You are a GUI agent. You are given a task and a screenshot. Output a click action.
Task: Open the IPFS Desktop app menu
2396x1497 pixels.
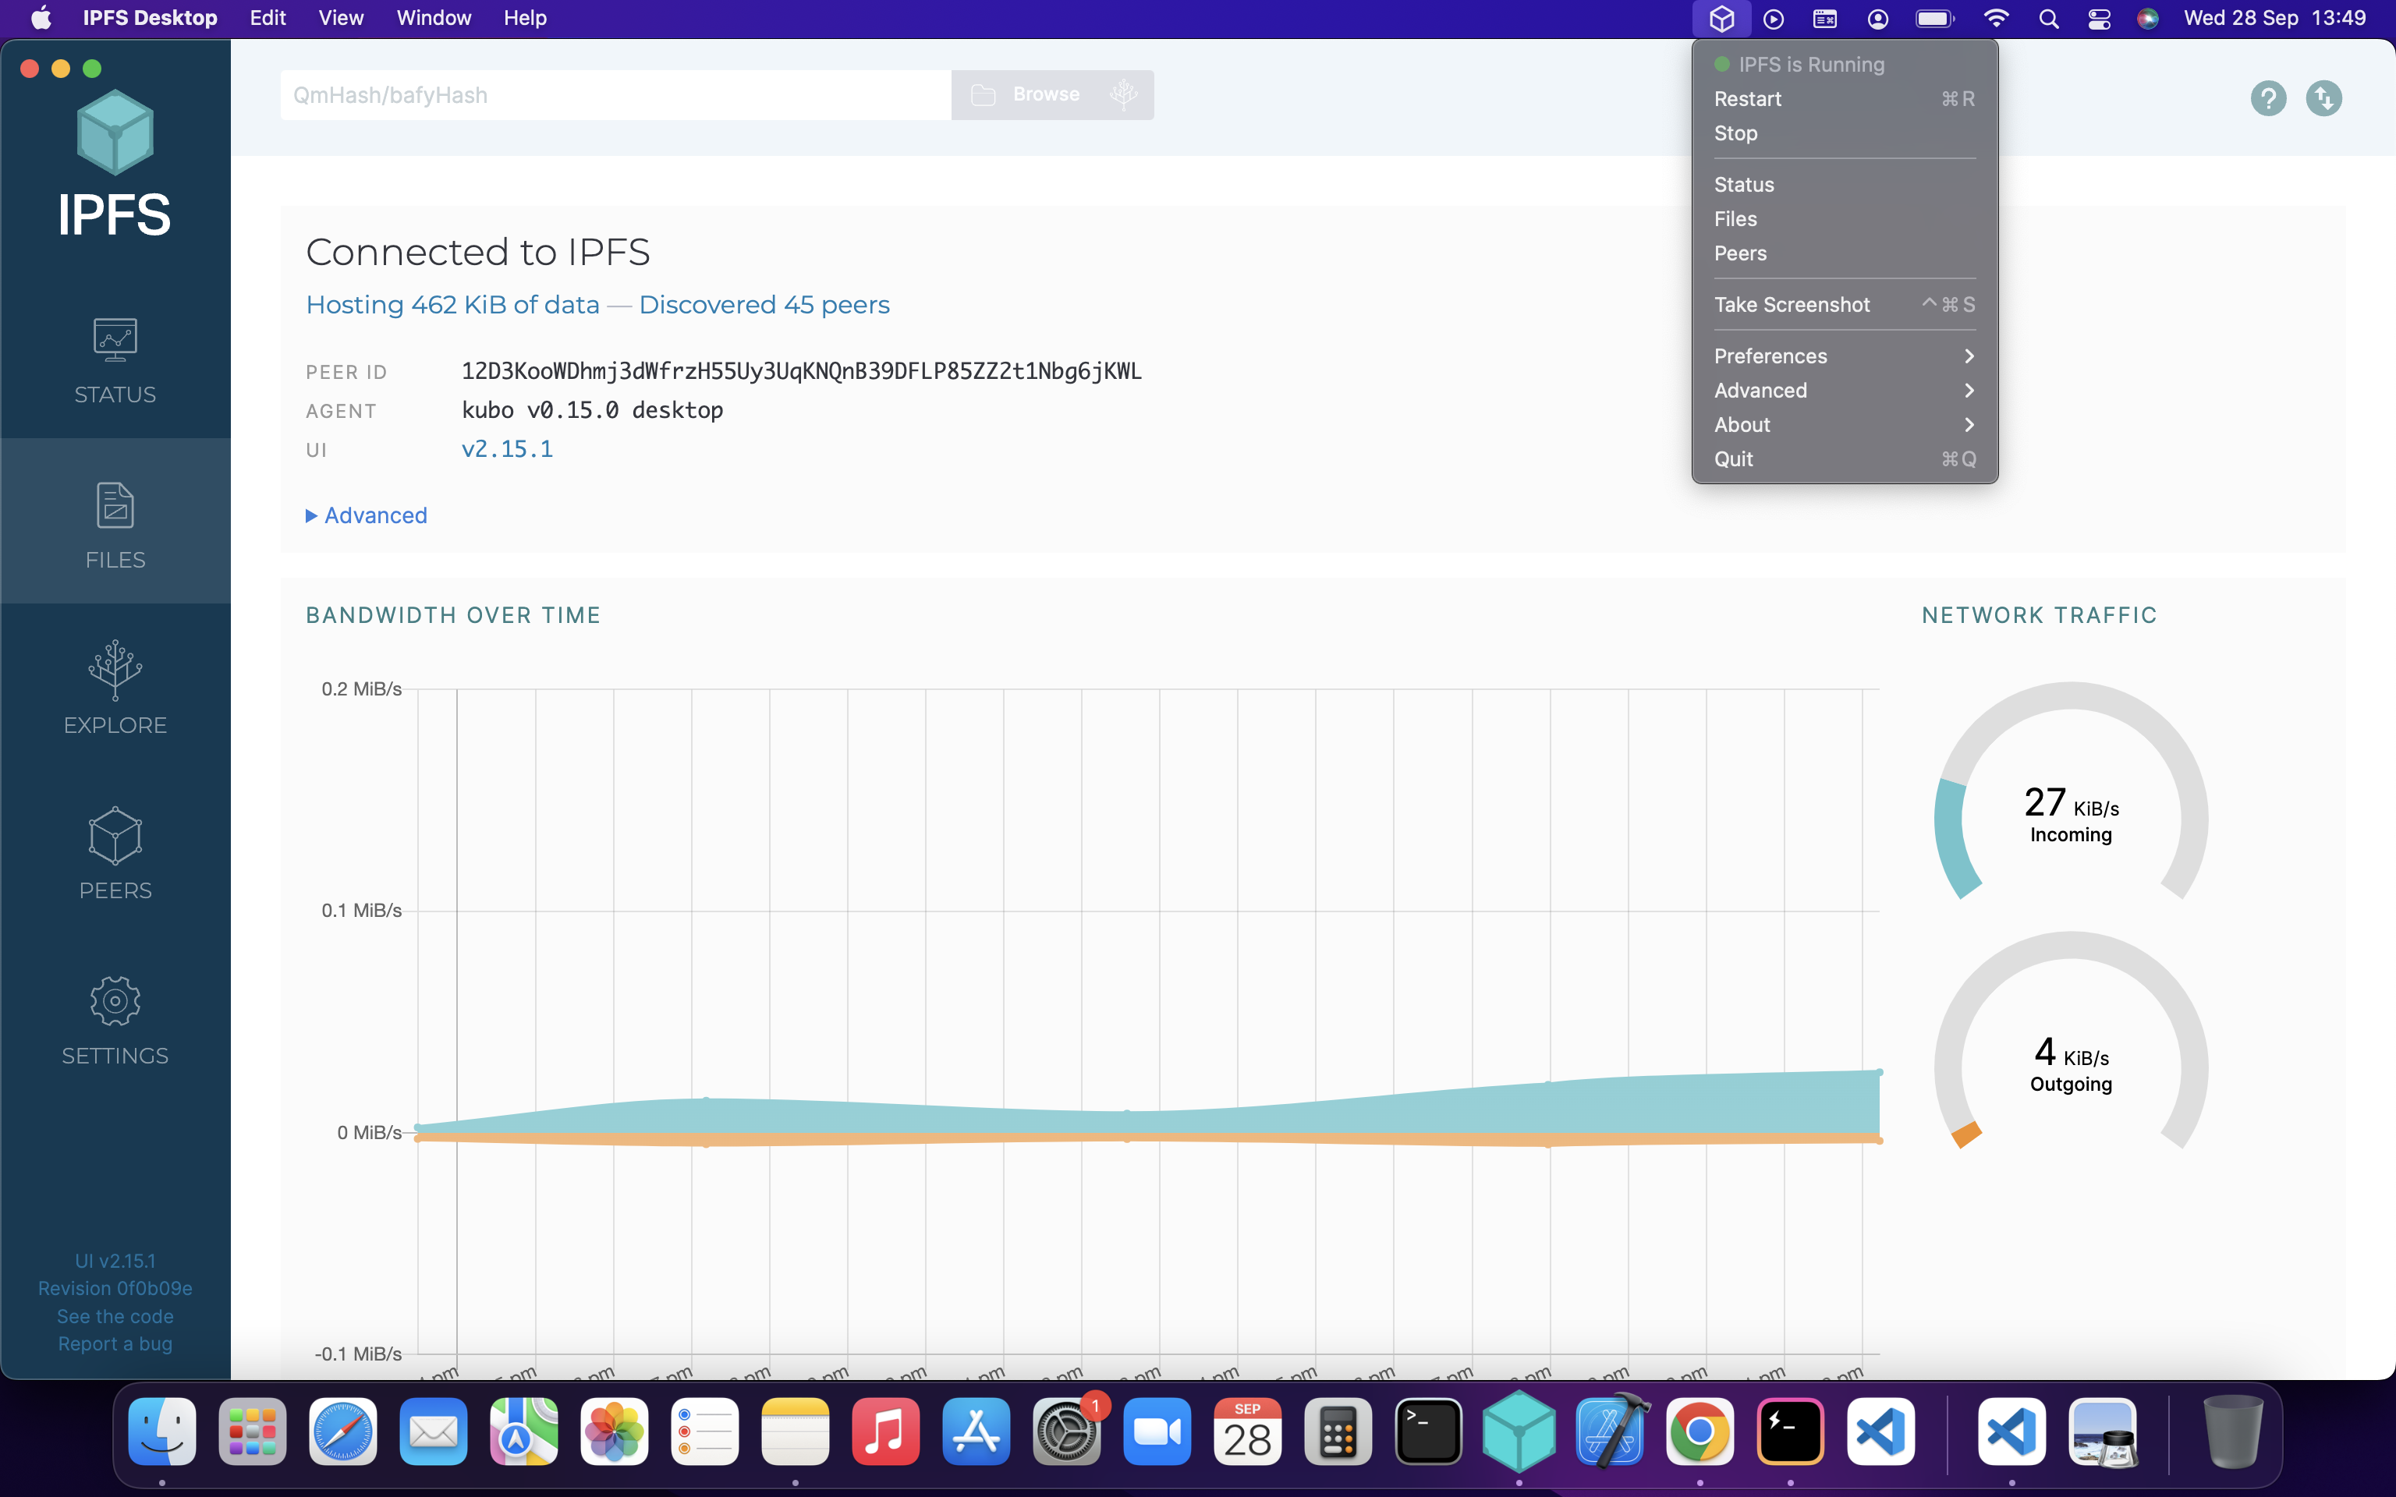coord(150,18)
